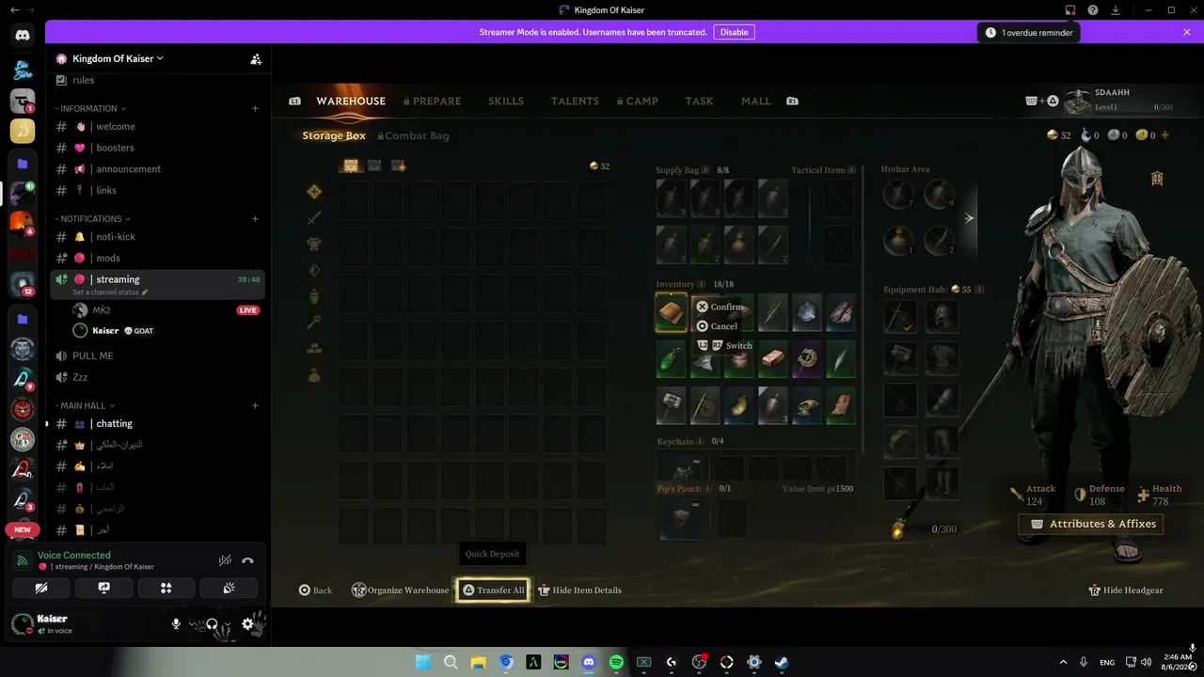Open the Activities launcher button
This screenshot has height=677, width=1204.
(166, 588)
